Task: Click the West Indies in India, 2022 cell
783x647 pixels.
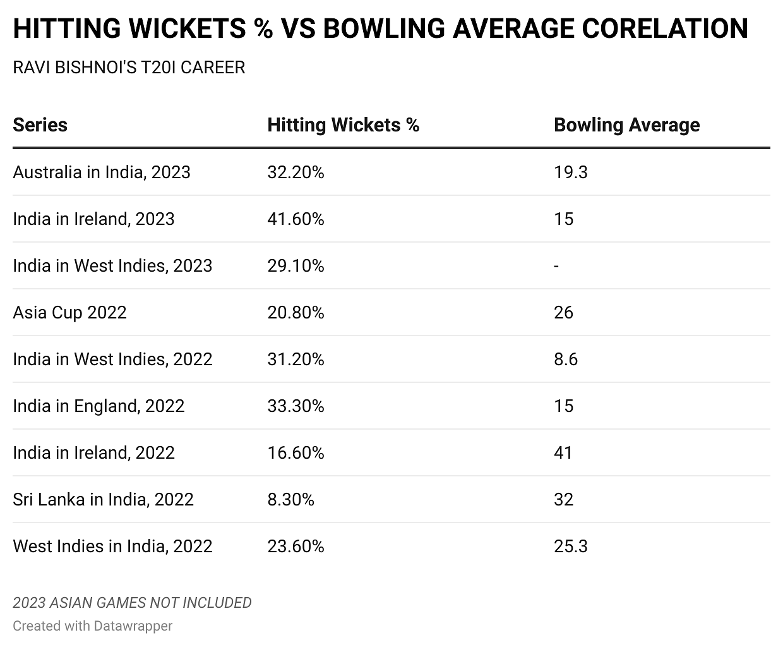Action: tap(112, 547)
